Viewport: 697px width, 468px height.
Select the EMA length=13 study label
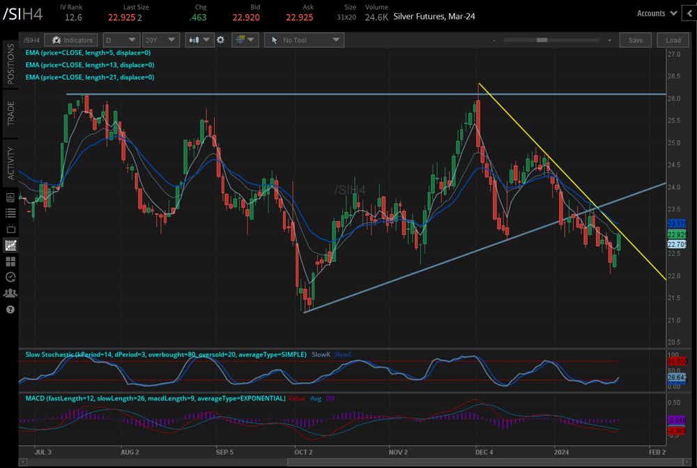(x=90, y=65)
